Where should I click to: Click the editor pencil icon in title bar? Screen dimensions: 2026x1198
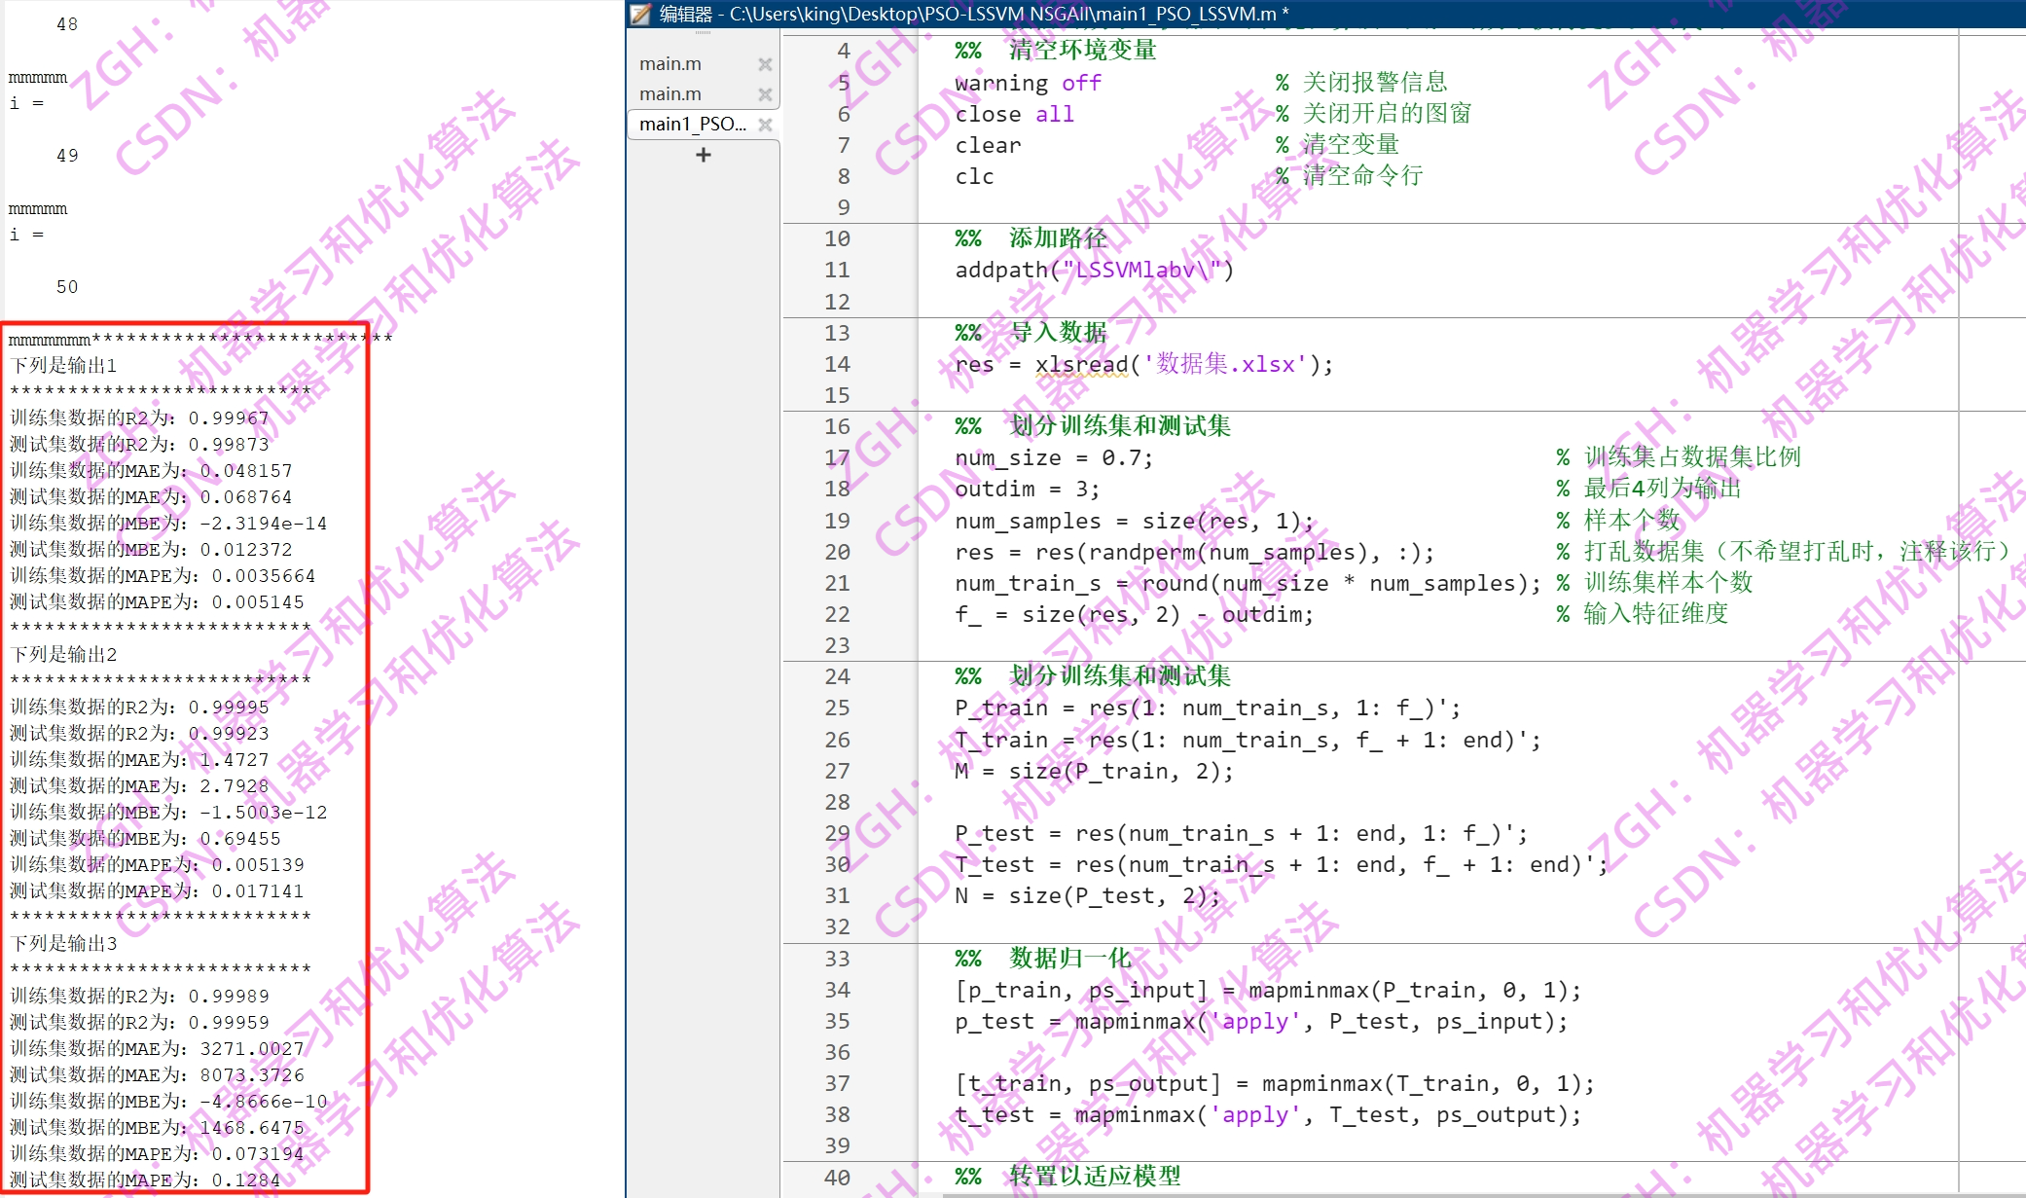(640, 14)
